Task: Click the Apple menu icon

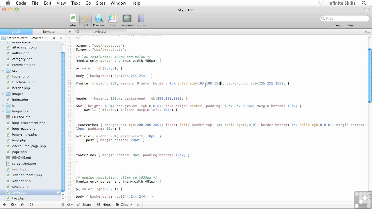Action: (x=8, y=3)
